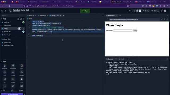Viewport: 170px width, 95px height.
Task: Open the Console tab dropdown arrow
Action: coord(114,59)
